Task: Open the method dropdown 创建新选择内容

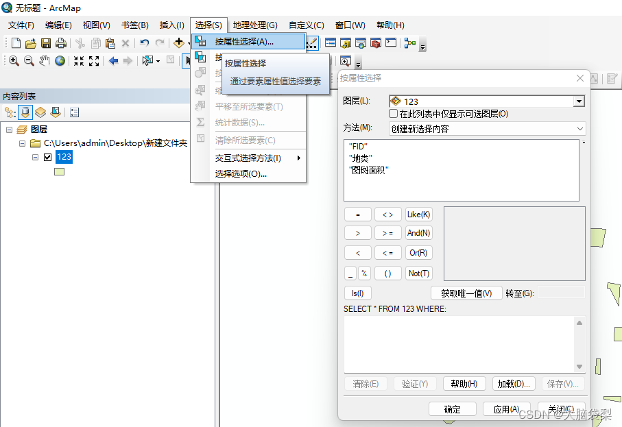Action: (487, 129)
